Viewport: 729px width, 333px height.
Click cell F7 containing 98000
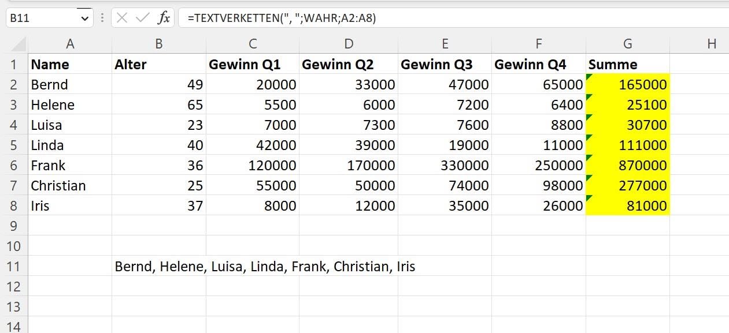(x=538, y=185)
